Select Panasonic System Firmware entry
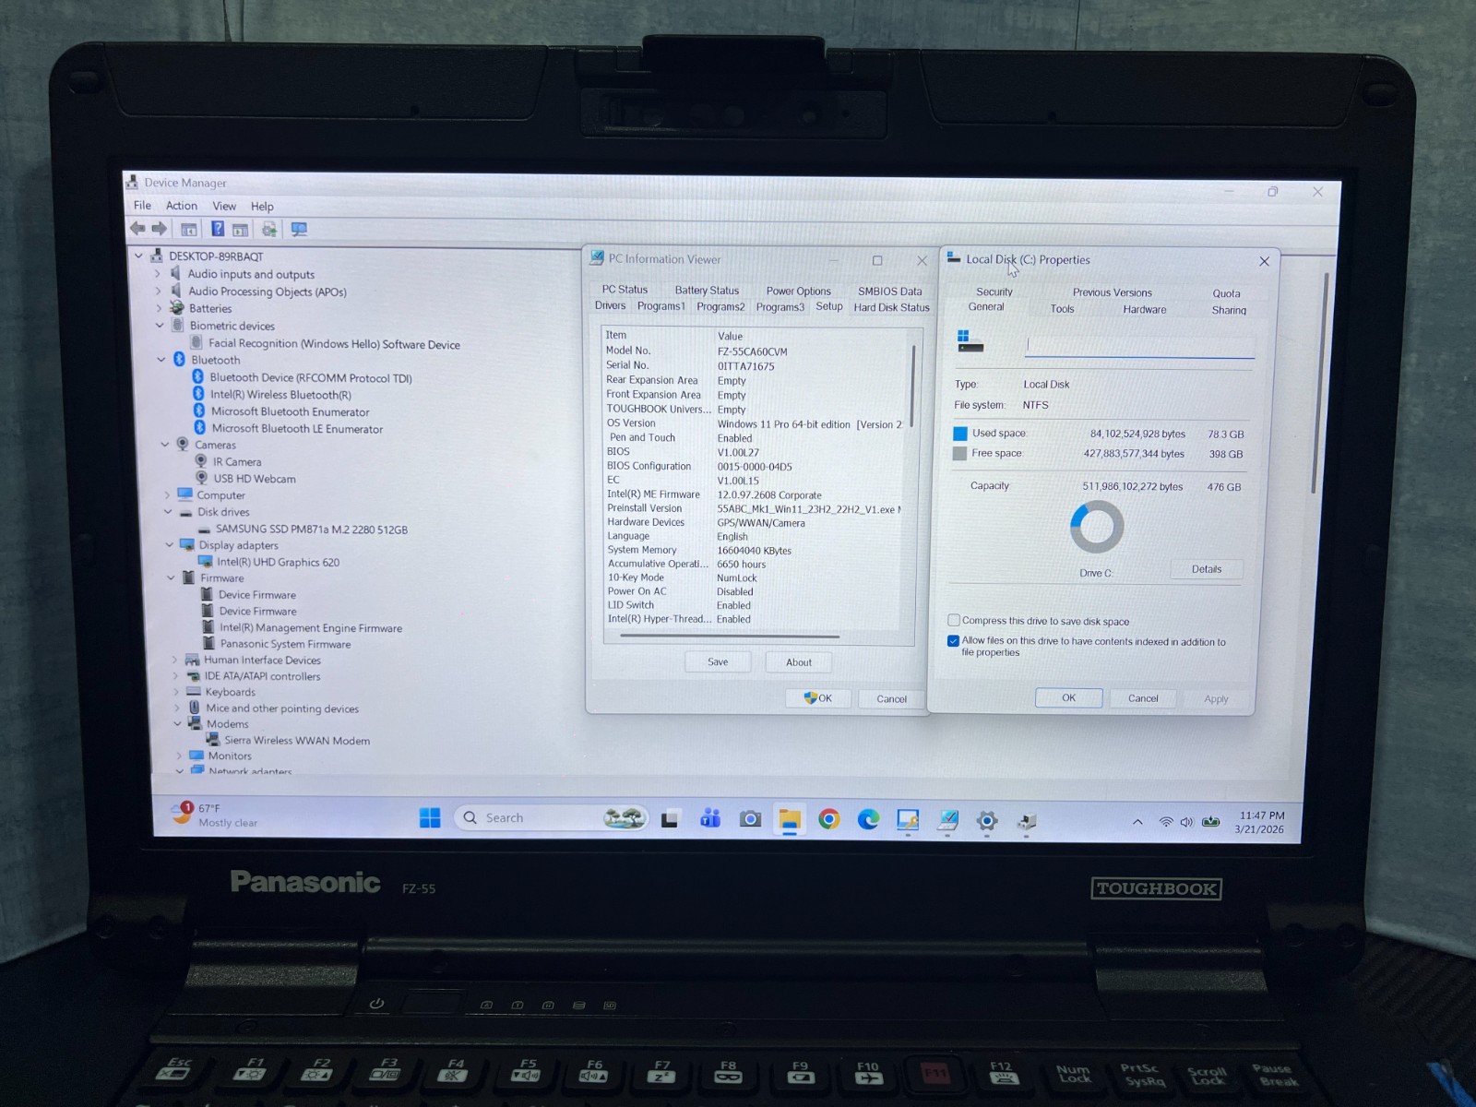Image resolution: width=1476 pixels, height=1107 pixels. [285, 644]
